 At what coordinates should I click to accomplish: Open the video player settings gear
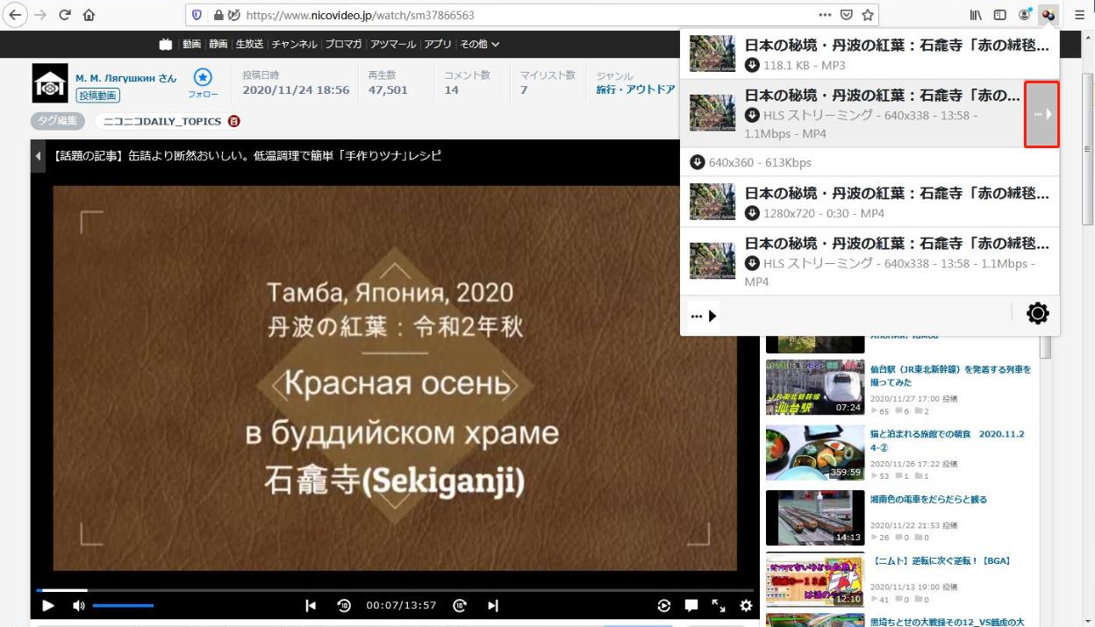coord(746,605)
